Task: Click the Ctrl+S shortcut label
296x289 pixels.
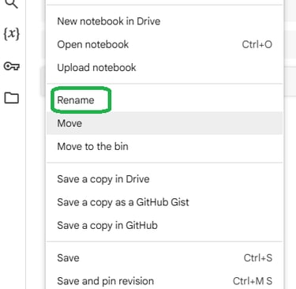Action: click(x=258, y=258)
